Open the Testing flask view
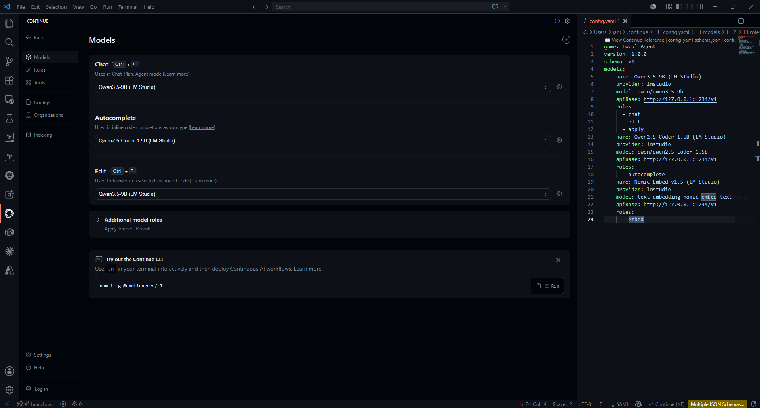 [x=9, y=118]
